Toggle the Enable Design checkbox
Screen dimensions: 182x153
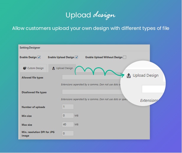tap(39, 57)
